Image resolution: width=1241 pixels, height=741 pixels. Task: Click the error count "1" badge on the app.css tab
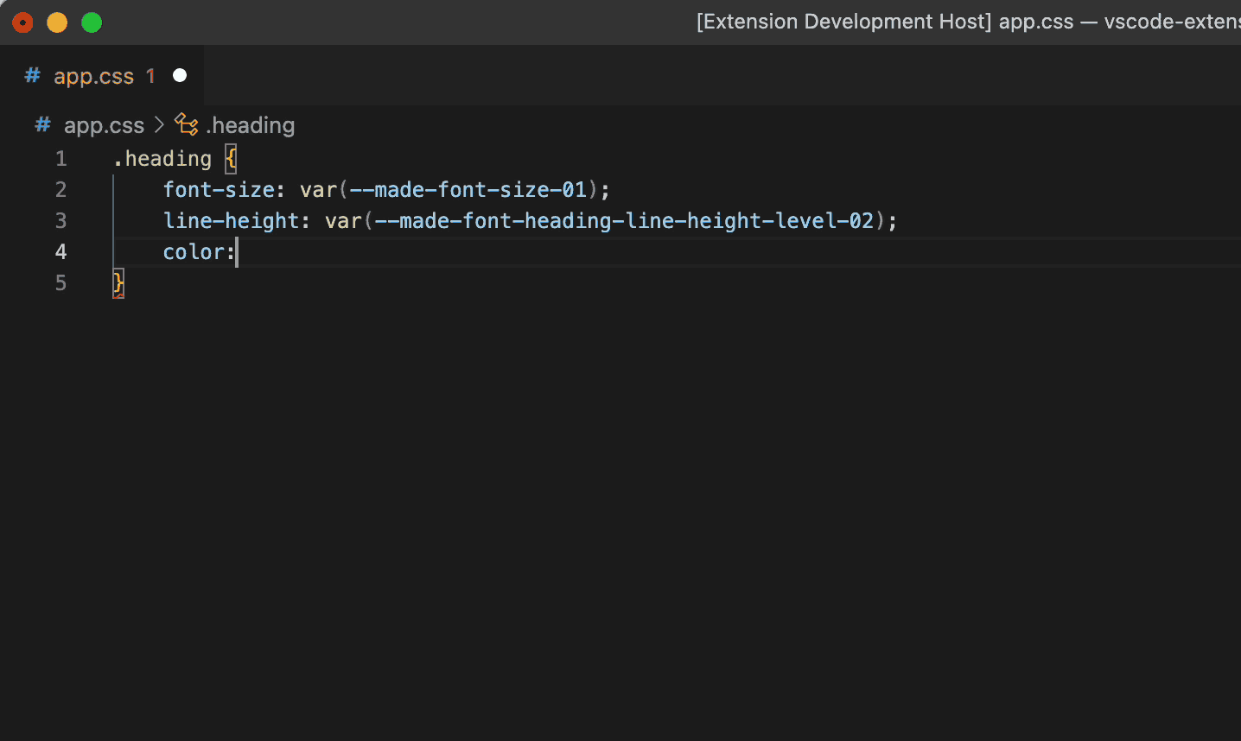point(151,76)
